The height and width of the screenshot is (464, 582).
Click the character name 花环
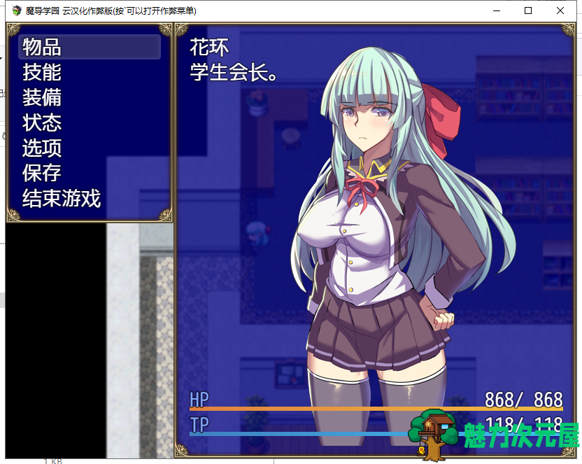[x=209, y=47]
